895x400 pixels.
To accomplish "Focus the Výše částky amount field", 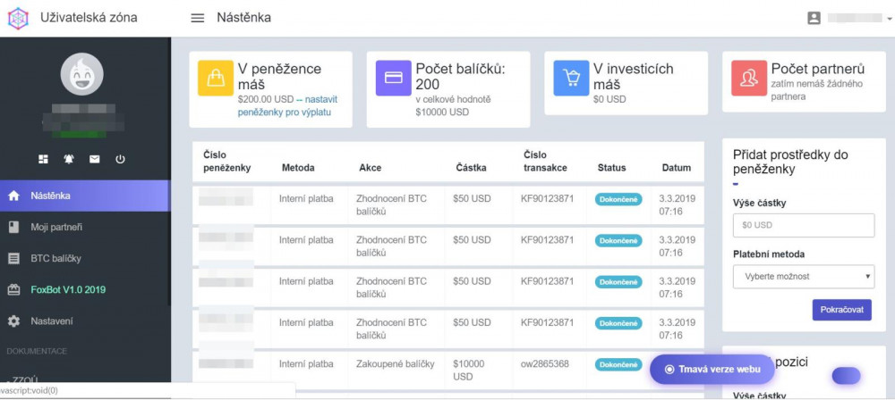I will pyautogui.click(x=804, y=225).
